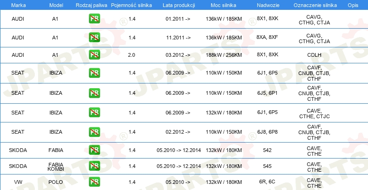Screen dimensions: 368x190
Task: Click the Marka column header
Action: click(x=18, y=5)
